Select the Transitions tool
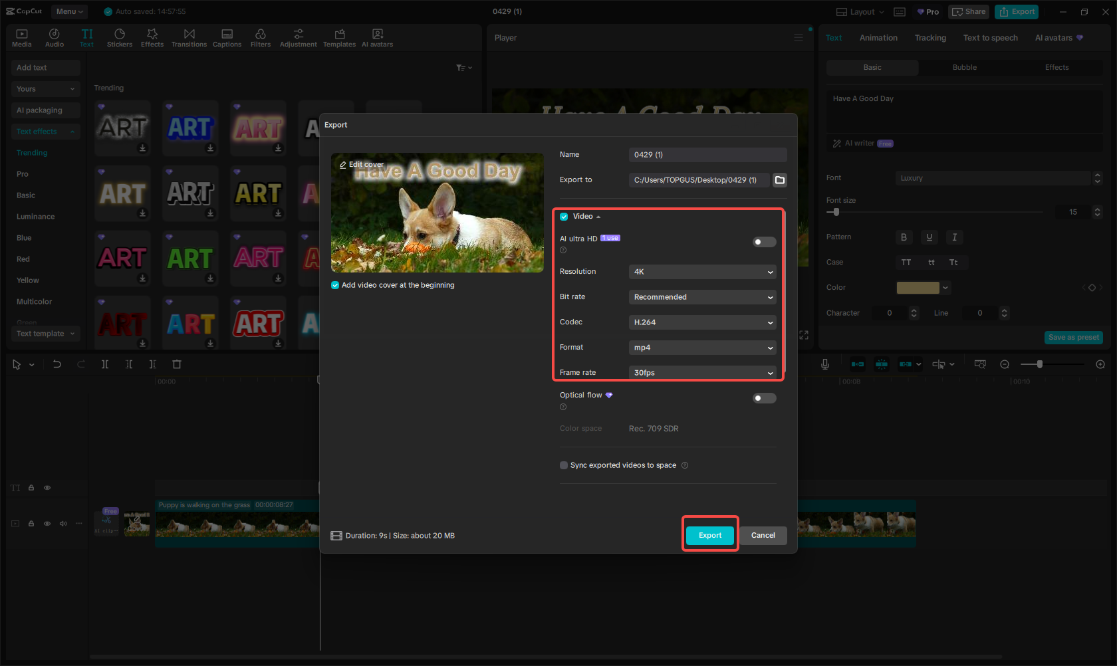The height and width of the screenshot is (666, 1117). point(189,37)
